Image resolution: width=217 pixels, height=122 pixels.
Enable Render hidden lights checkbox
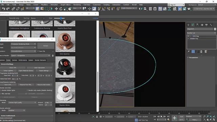(x=1, y=90)
